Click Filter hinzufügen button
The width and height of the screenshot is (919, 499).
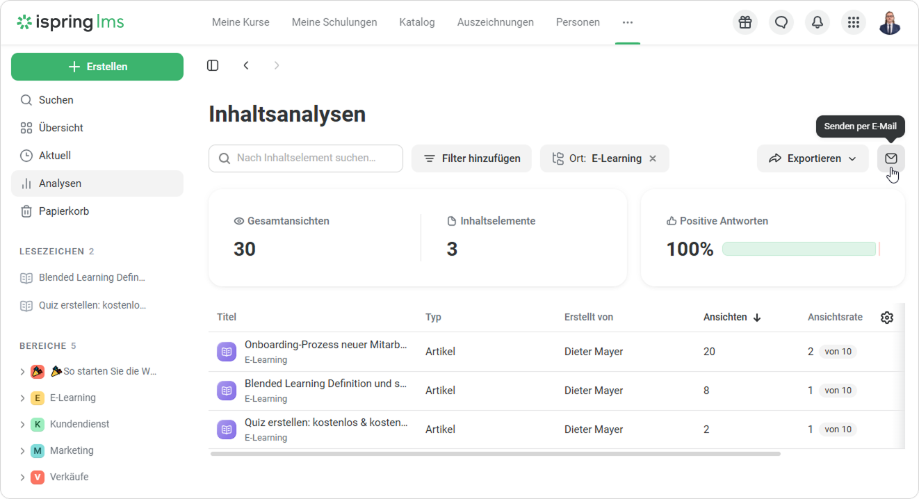click(471, 158)
